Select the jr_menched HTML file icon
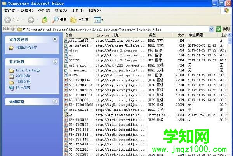233x156 pixels. coord(66,70)
